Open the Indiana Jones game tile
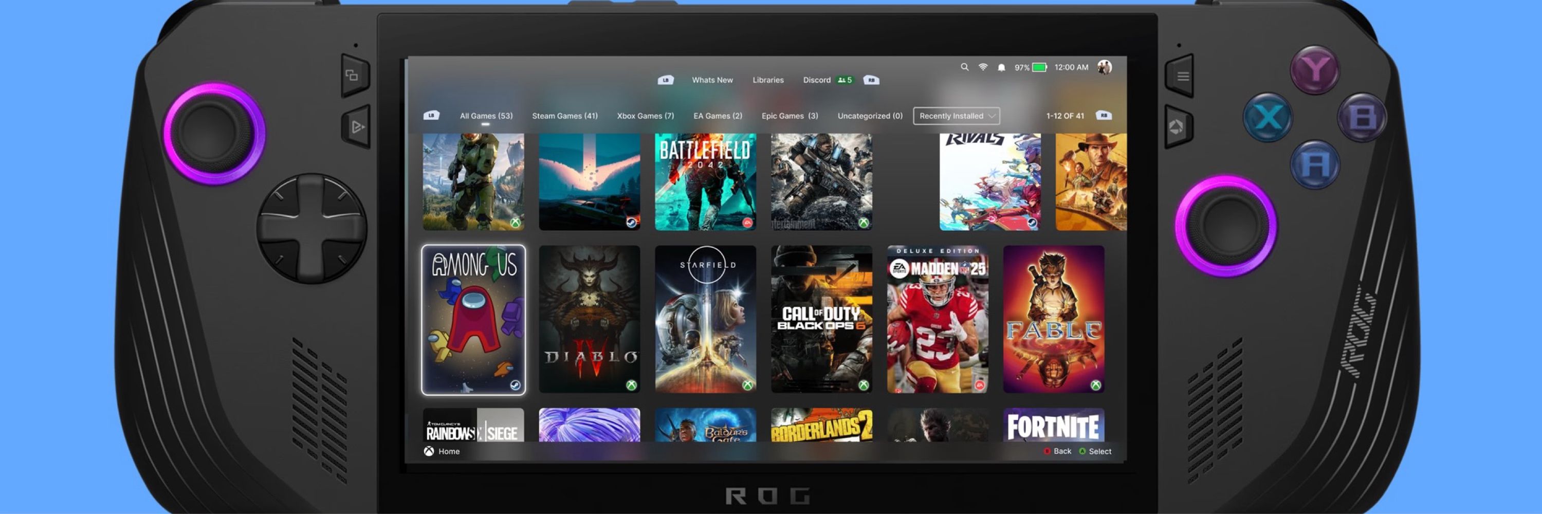This screenshot has height=514, width=1542. [x=1091, y=182]
